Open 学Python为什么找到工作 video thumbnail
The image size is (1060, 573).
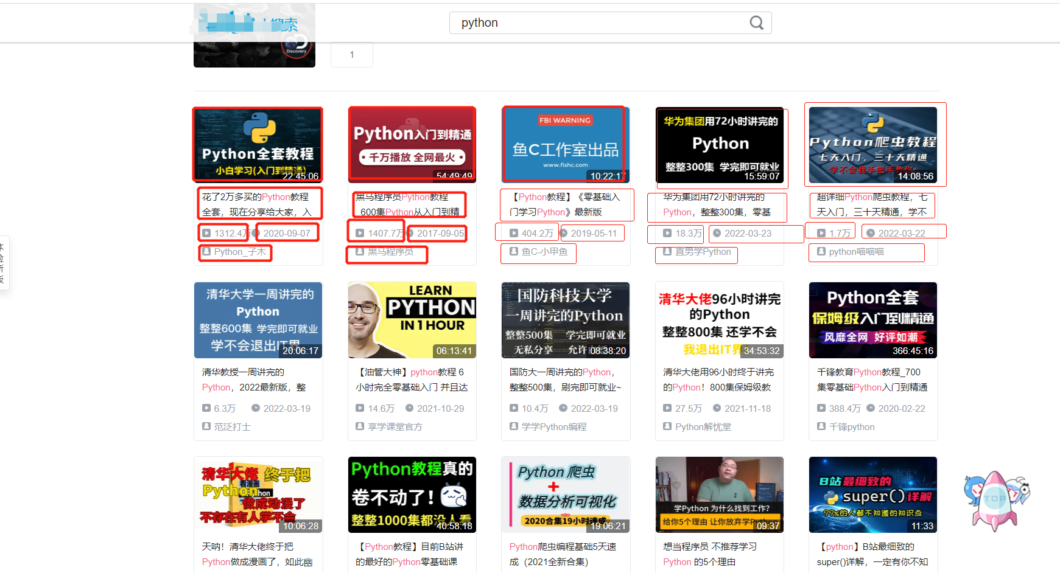pos(720,495)
